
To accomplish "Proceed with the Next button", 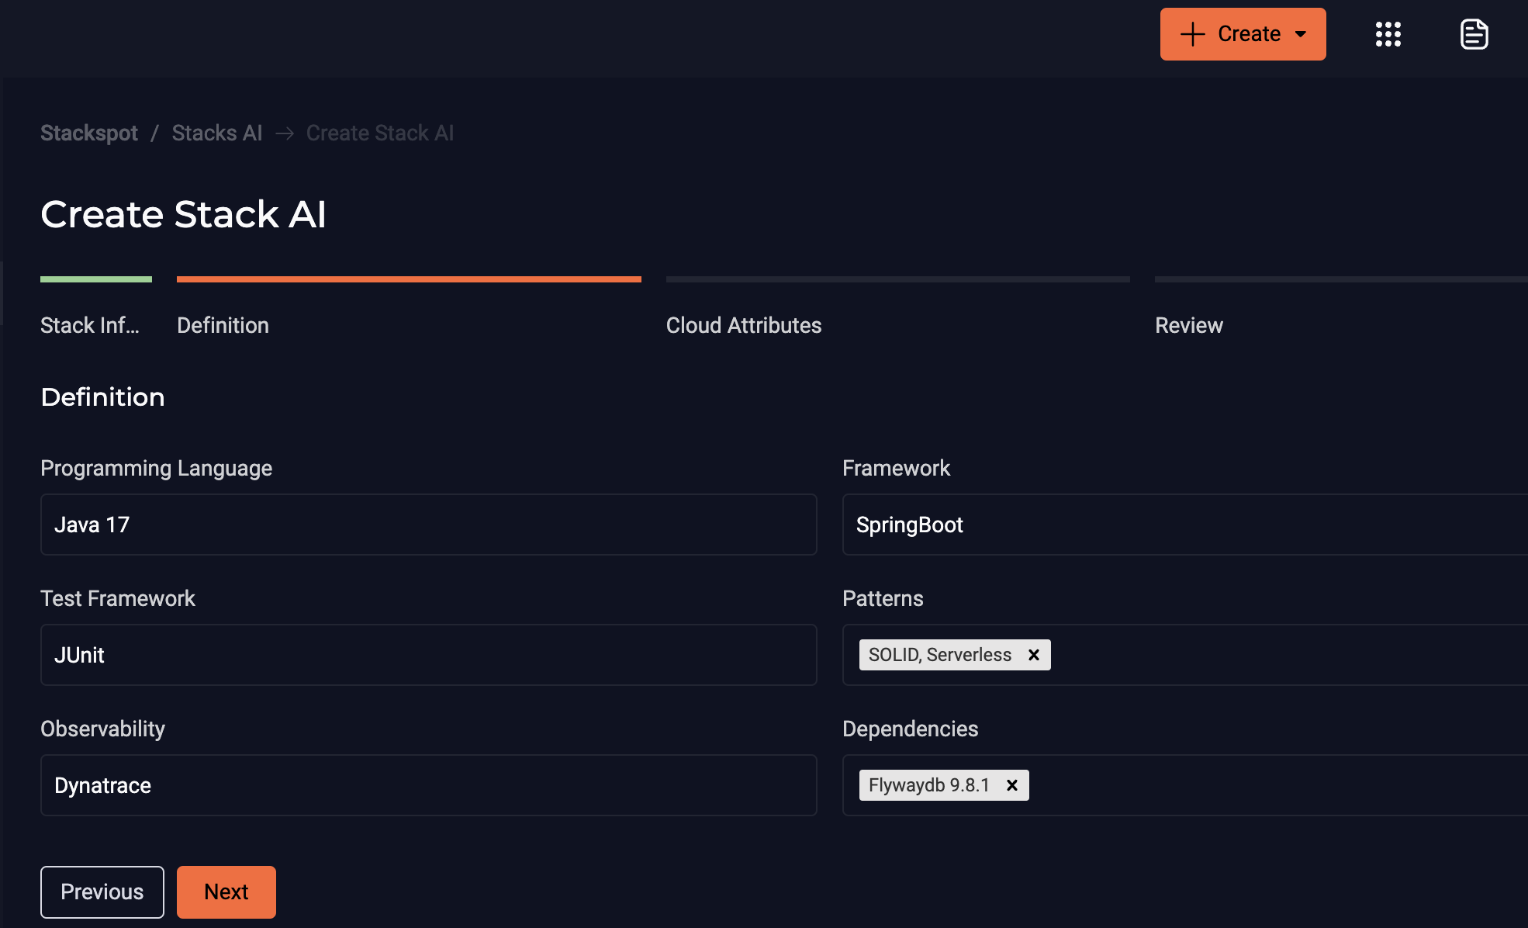I will click(x=226, y=892).
